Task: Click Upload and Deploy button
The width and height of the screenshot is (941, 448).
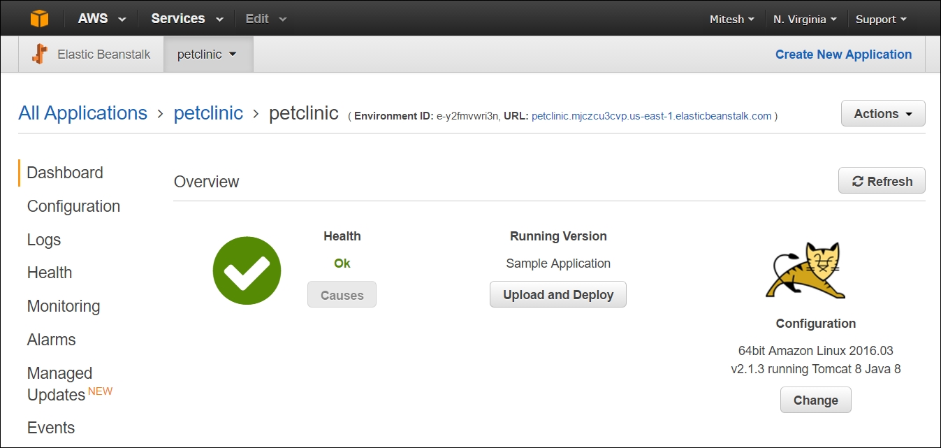Action: click(558, 295)
